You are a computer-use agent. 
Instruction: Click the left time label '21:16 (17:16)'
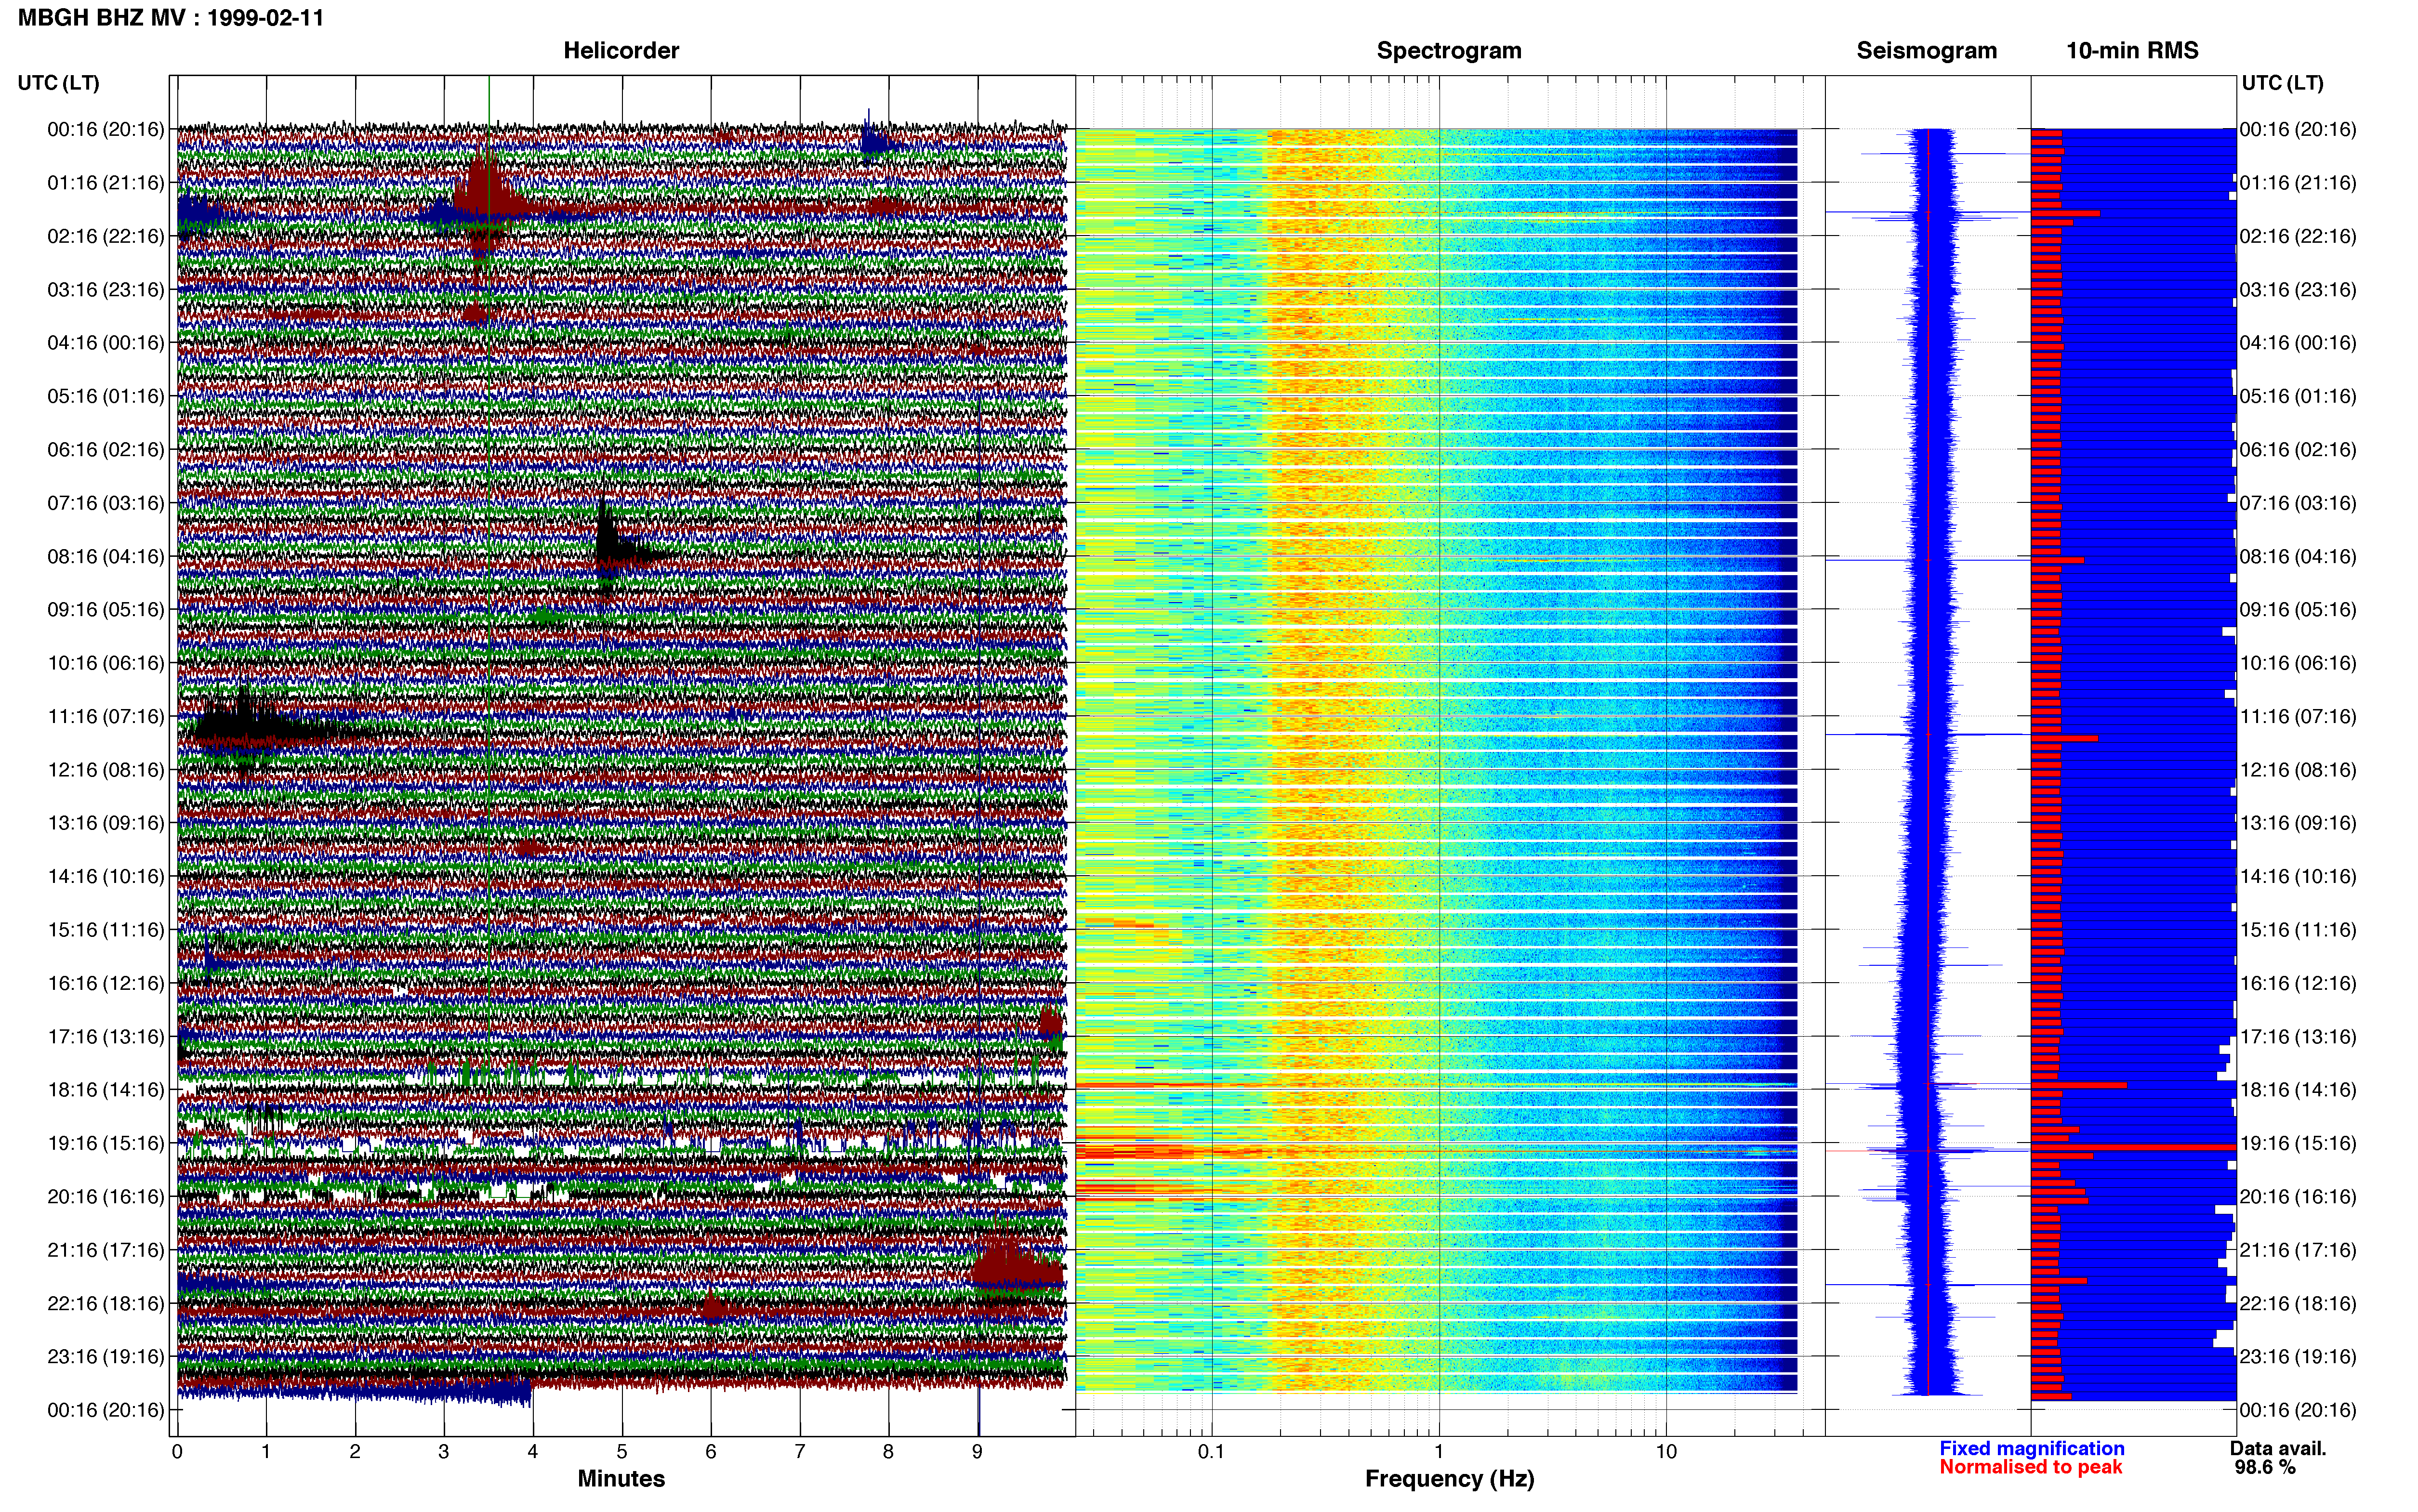106,1250
